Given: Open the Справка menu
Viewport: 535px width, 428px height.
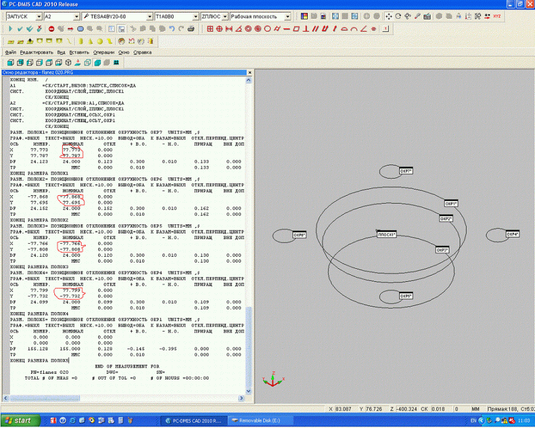Looking at the screenshot, I should click(142, 53).
